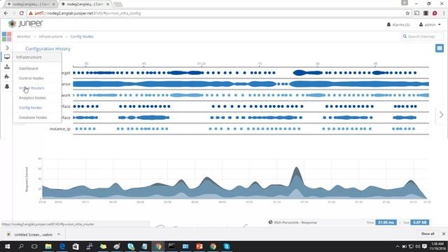Bookmark this page with star icon
448x252 pixels.
[x=407, y=13]
